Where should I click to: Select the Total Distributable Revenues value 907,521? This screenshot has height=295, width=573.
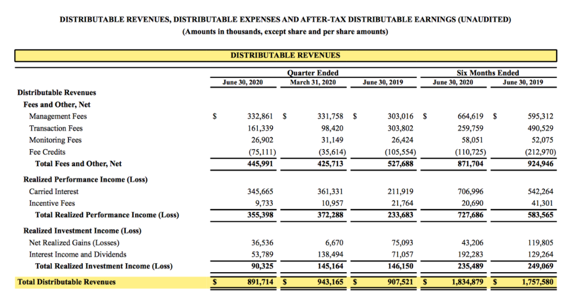[401, 282]
